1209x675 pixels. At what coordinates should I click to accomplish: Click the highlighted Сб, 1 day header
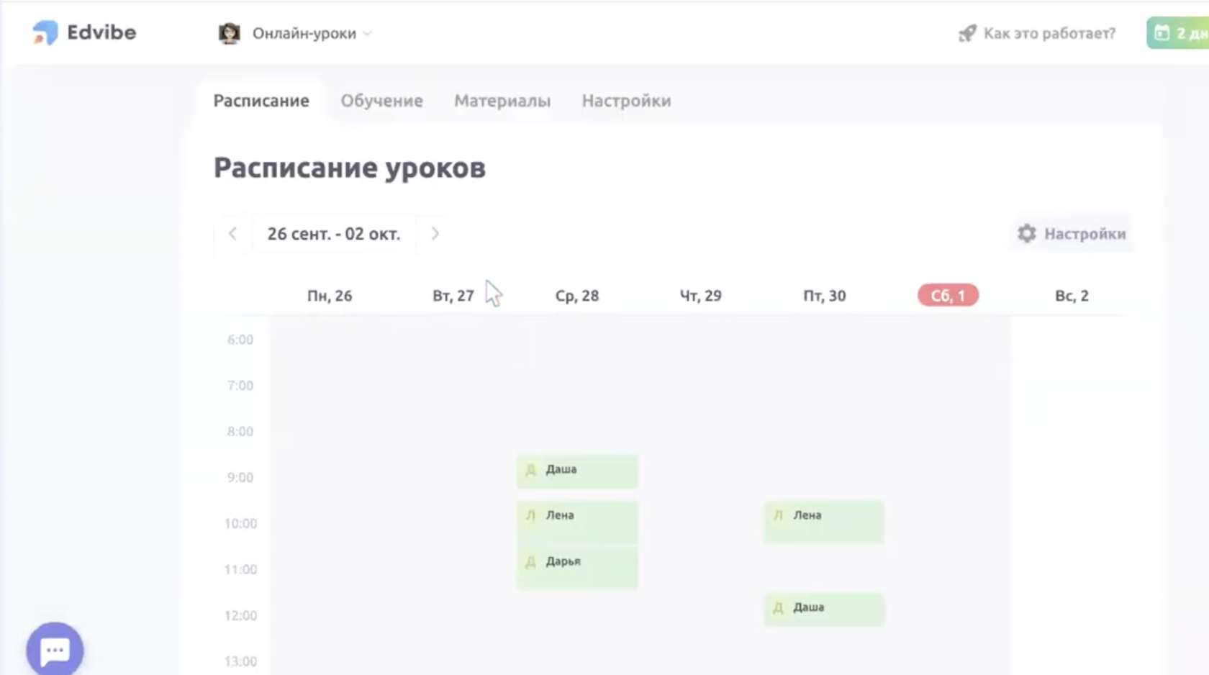[x=948, y=296]
